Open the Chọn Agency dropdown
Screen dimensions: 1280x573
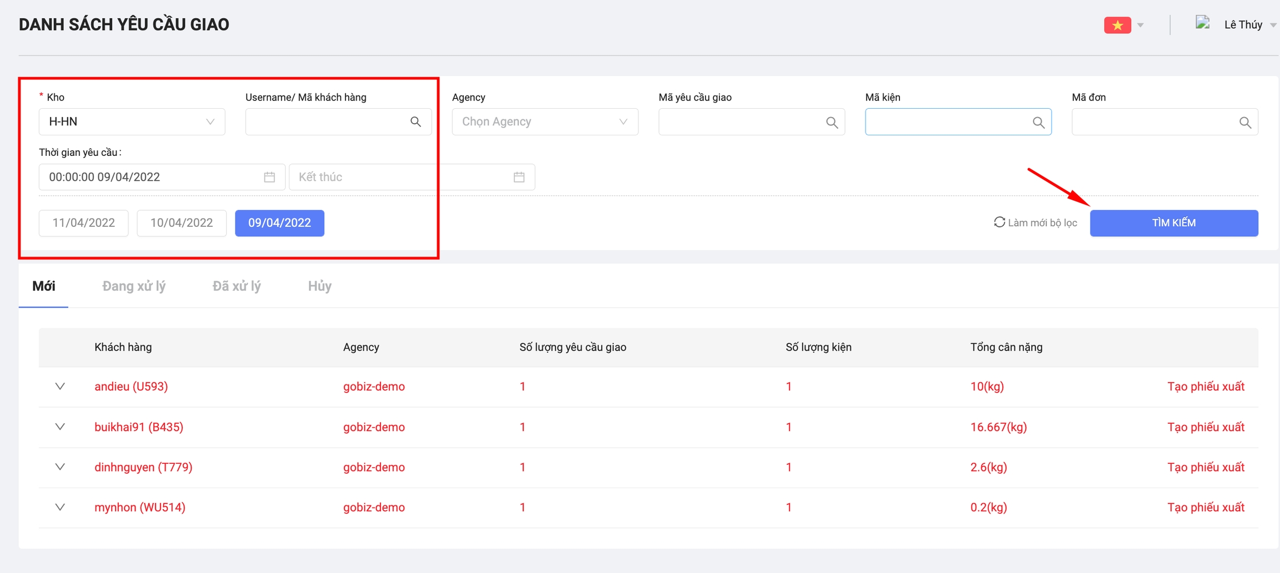(x=544, y=122)
